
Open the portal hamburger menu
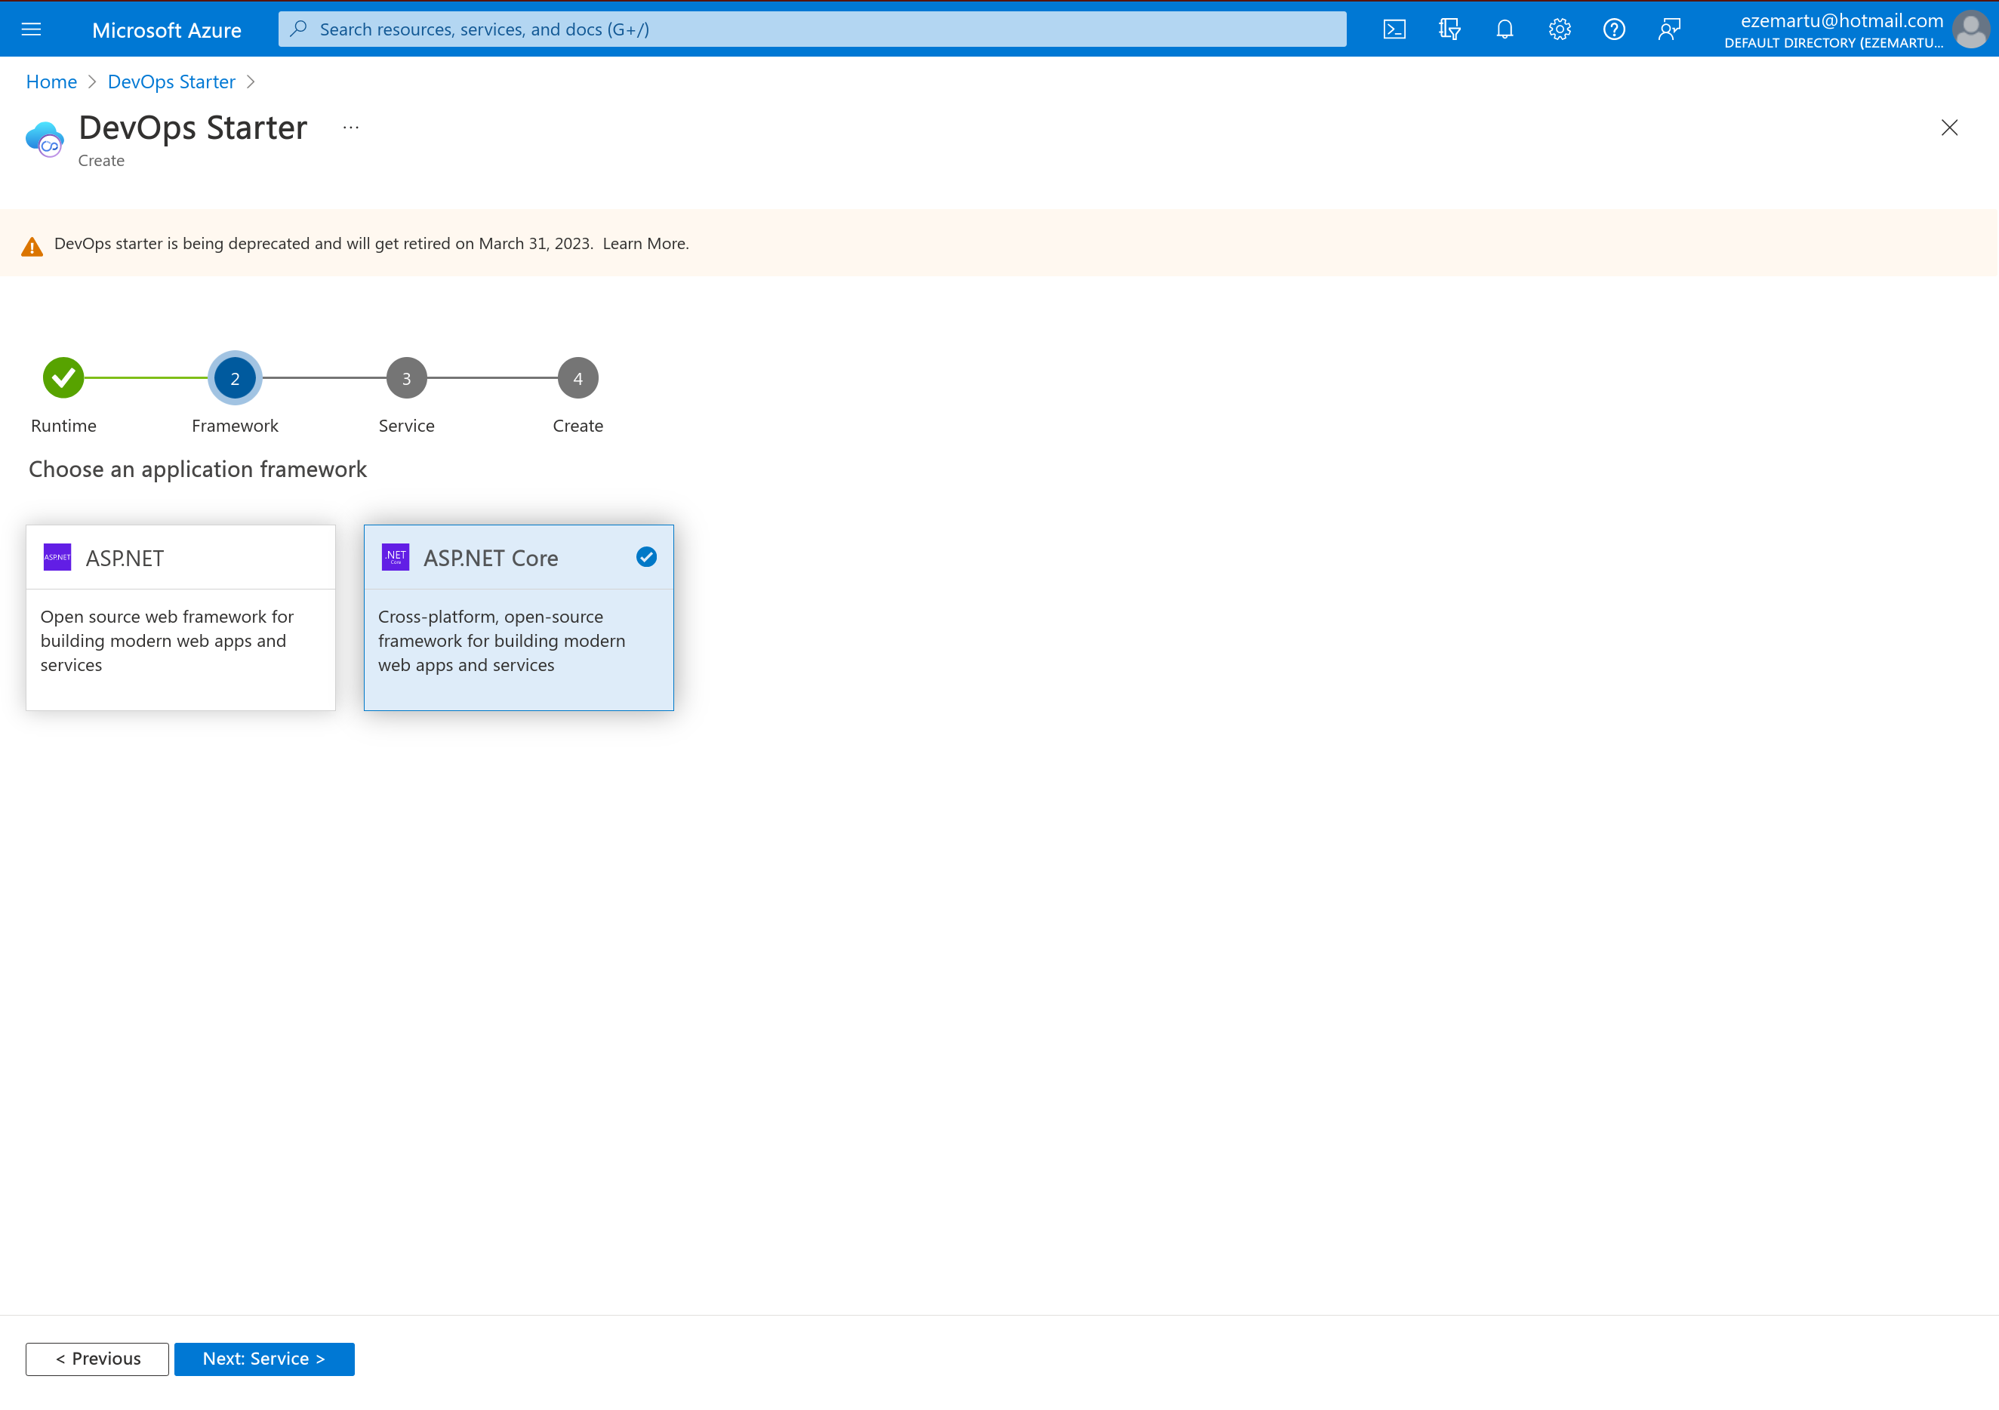click(x=30, y=29)
